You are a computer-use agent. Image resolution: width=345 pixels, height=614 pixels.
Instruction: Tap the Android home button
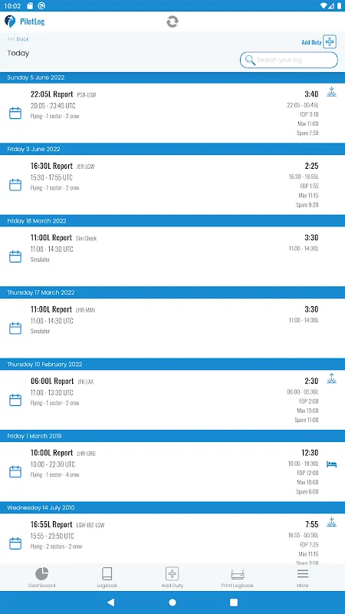coord(172,602)
